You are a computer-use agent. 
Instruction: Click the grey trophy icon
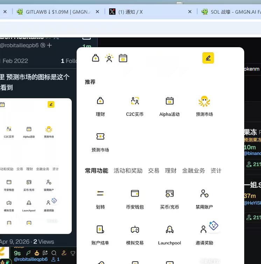73,253
